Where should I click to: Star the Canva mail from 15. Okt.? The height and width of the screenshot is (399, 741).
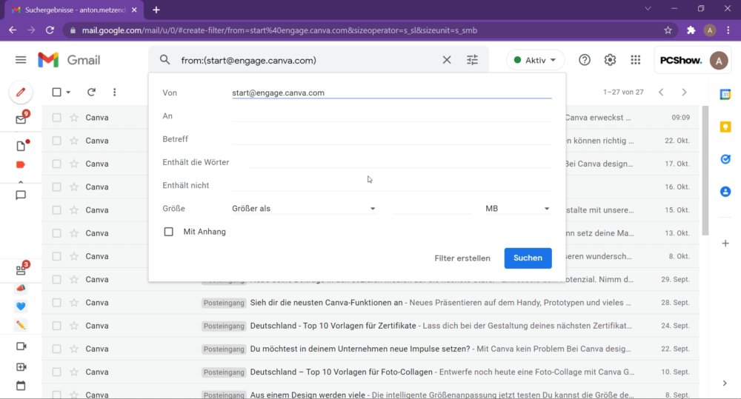(x=74, y=210)
